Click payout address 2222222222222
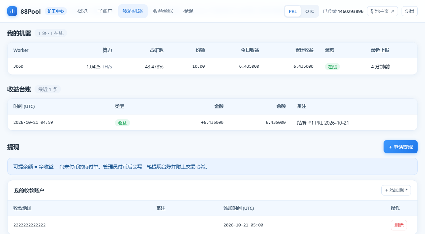 (x=30, y=225)
